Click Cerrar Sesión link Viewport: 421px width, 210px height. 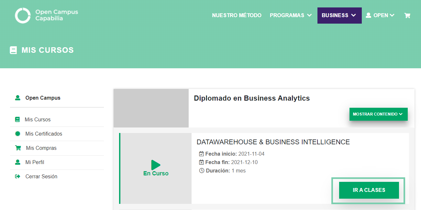(x=41, y=176)
